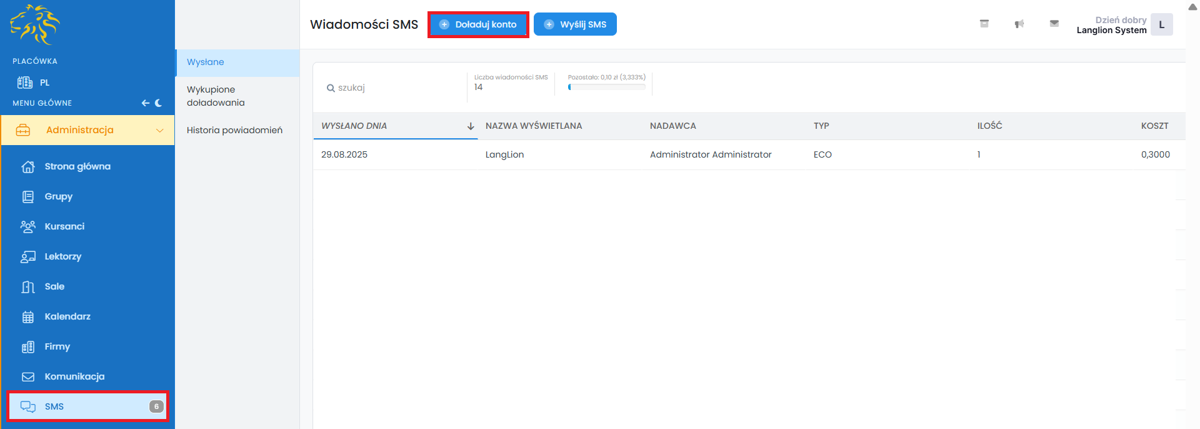Go to Kursanci in the sidebar
The height and width of the screenshot is (429, 1200).
coord(64,226)
